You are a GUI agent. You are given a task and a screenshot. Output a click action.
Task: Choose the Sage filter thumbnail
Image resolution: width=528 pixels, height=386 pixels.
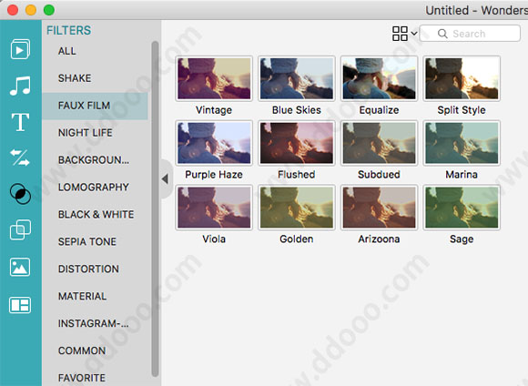pyautogui.click(x=462, y=208)
